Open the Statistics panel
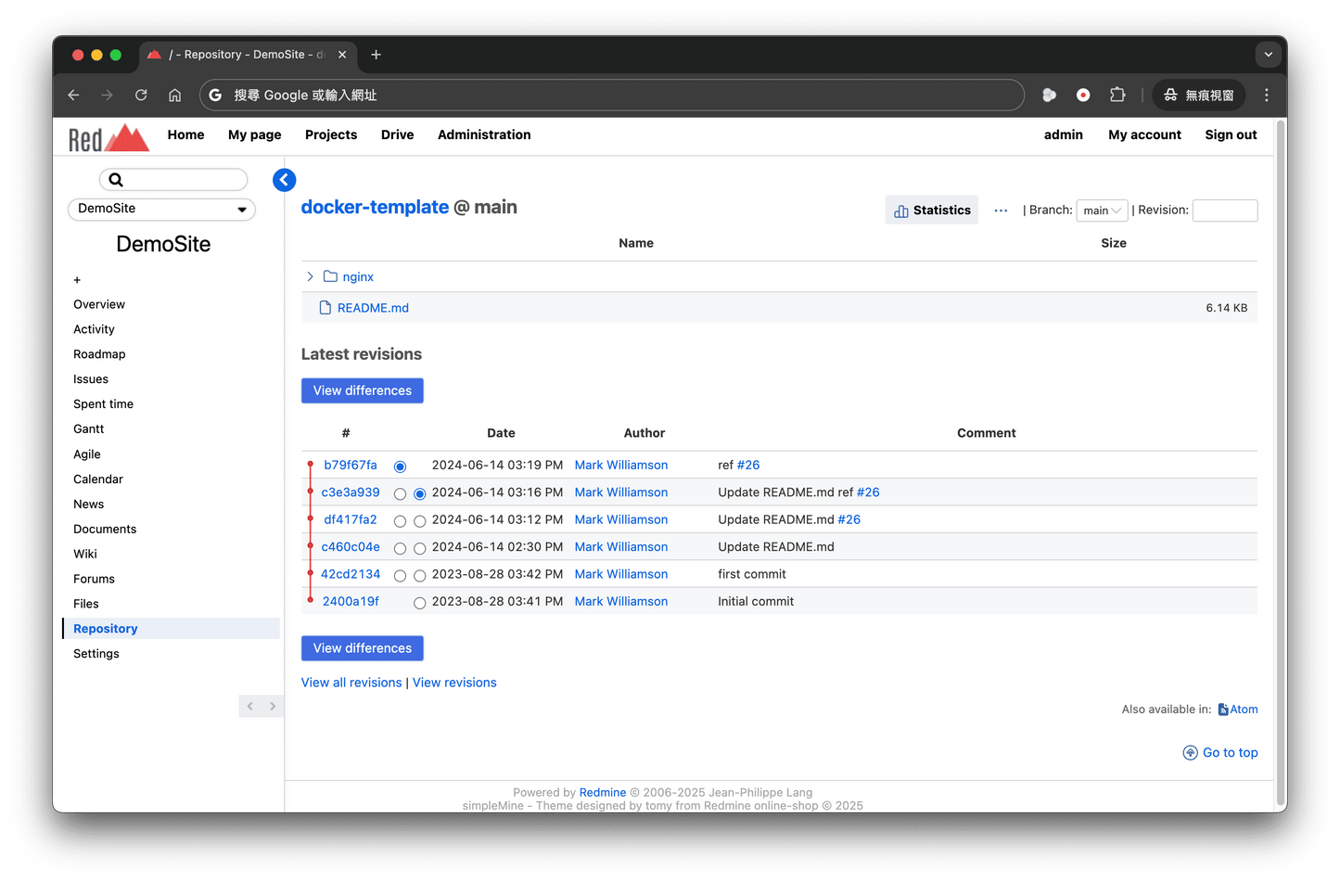The width and height of the screenshot is (1340, 882). 931,210
